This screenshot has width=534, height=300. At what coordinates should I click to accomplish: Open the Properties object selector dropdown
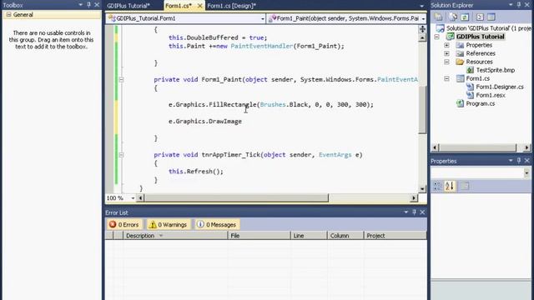(x=526, y=172)
